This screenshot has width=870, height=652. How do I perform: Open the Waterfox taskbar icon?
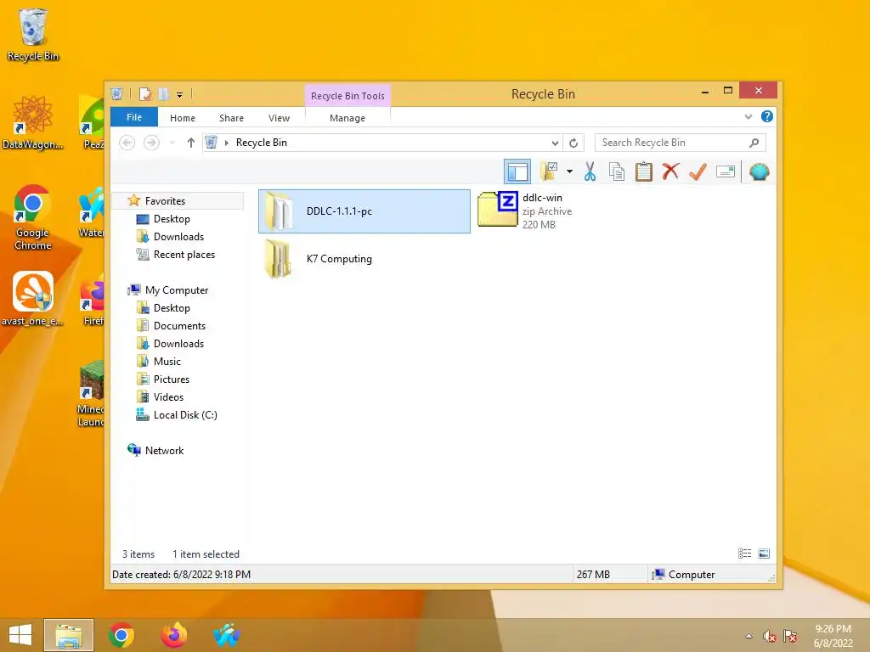[226, 635]
